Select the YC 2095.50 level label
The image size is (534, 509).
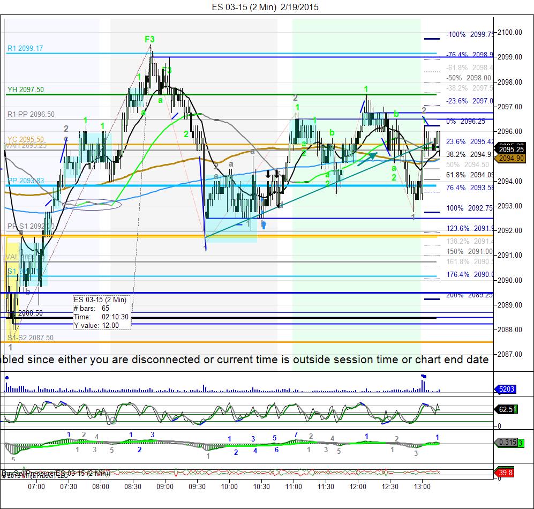click(26, 139)
